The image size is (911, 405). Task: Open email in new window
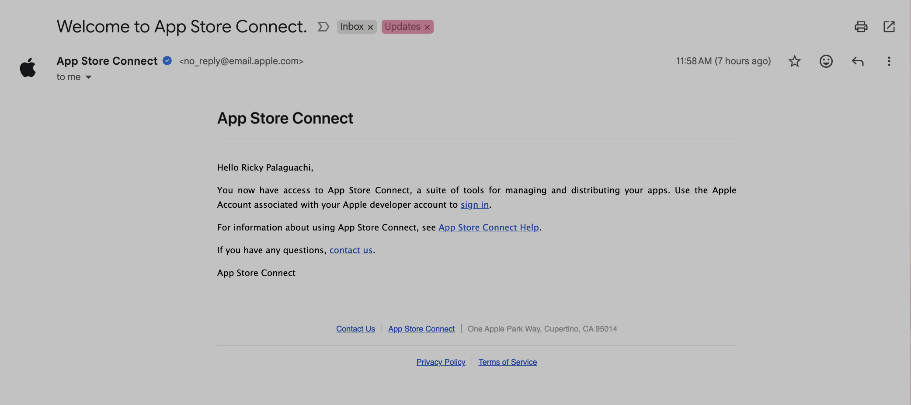[x=889, y=27]
